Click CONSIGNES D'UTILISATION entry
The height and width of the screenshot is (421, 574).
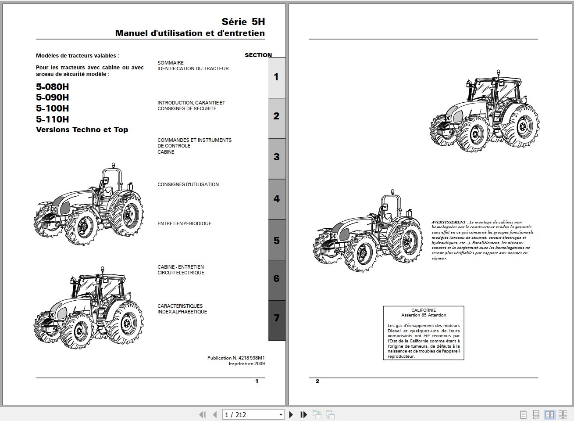click(x=188, y=184)
